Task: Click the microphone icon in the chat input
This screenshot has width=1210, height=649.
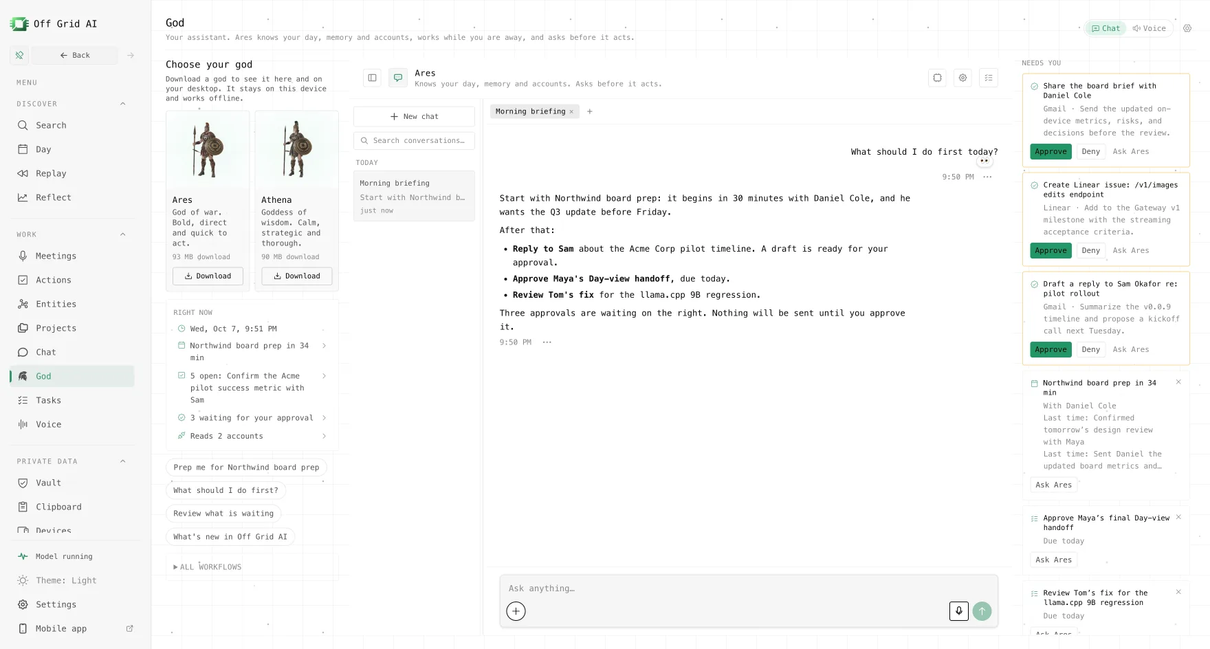Action: point(958,611)
